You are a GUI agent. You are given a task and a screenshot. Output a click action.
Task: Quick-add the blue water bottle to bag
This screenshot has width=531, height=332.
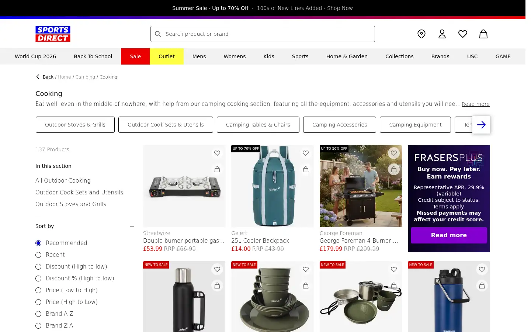coord(482,286)
